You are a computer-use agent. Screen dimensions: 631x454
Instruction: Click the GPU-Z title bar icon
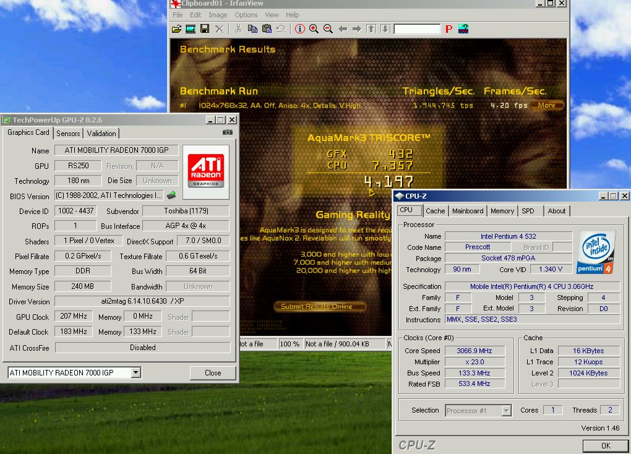6,120
